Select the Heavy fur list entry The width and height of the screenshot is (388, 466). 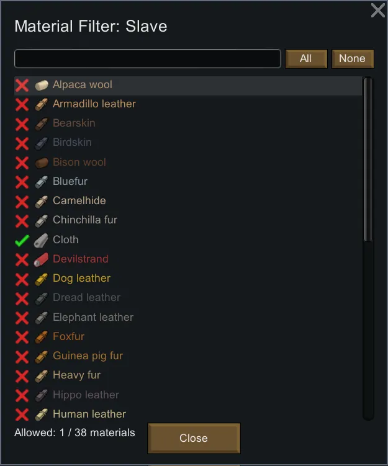click(x=76, y=375)
